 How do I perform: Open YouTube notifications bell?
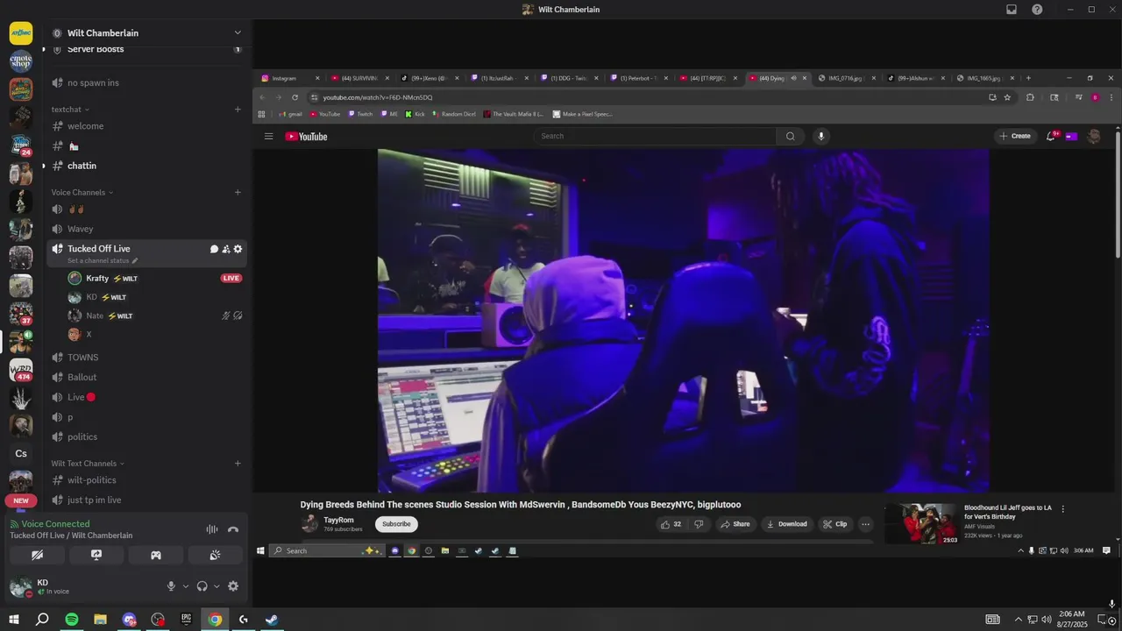point(1051,136)
